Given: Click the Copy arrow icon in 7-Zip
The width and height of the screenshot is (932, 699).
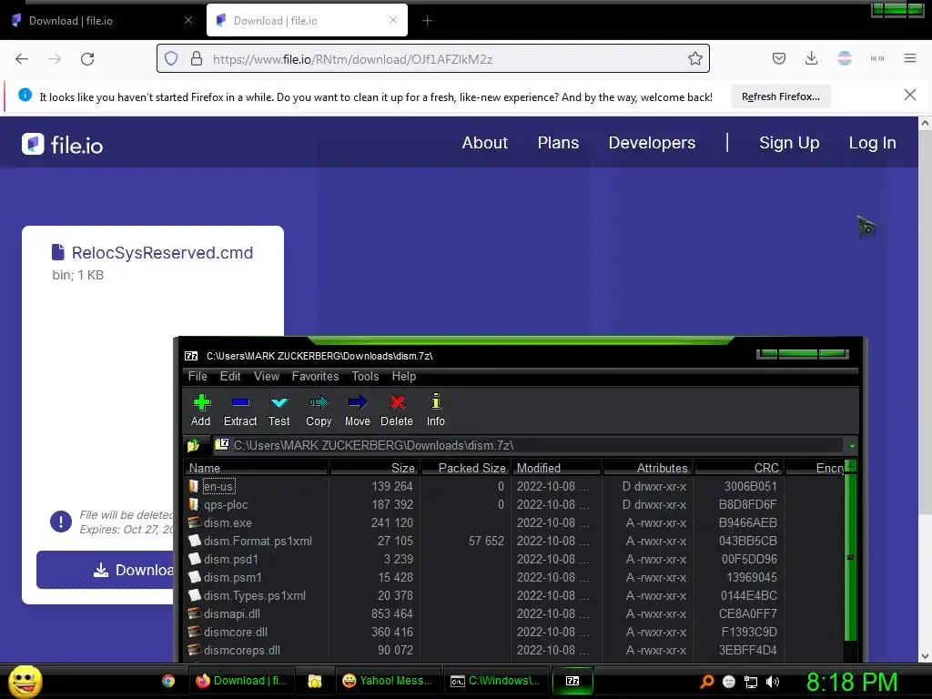Looking at the screenshot, I should [319, 402].
